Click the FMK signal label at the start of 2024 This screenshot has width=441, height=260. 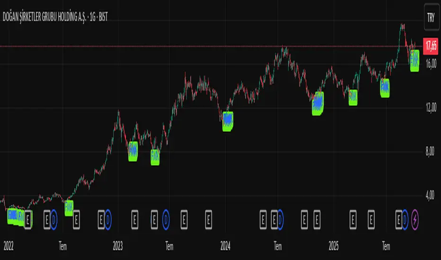[228, 121]
